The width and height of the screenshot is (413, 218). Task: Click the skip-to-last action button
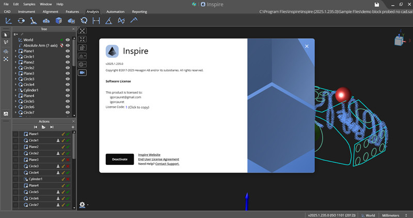pyautogui.click(x=52, y=127)
